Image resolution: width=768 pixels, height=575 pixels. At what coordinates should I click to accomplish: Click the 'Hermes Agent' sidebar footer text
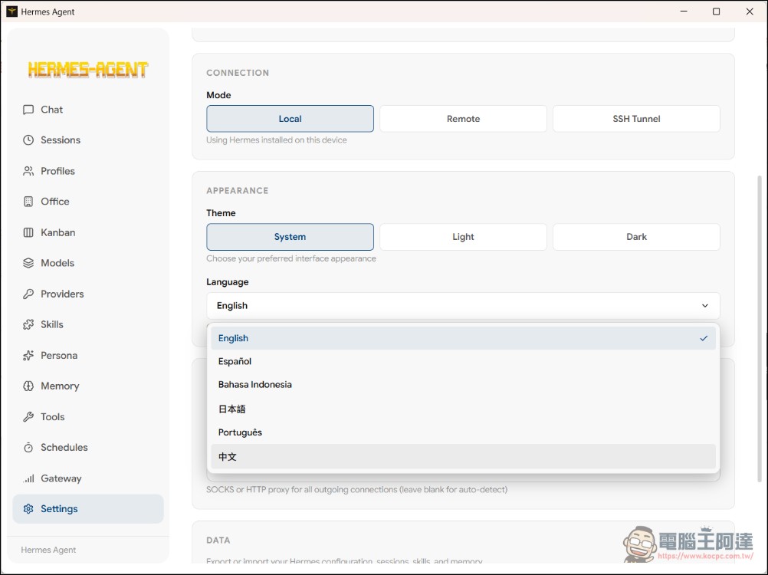coord(48,550)
